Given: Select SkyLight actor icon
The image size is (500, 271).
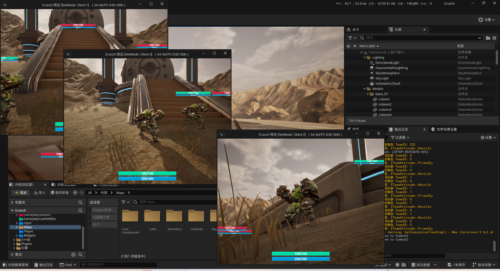Looking at the screenshot, I should pyautogui.click(x=372, y=78).
